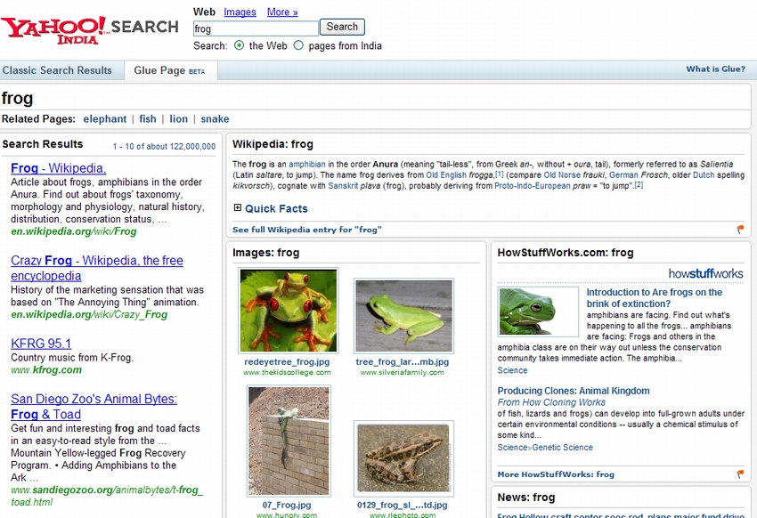Open the spotted brown frog thumbnail
Screen dimensions: 757x518
point(403,458)
